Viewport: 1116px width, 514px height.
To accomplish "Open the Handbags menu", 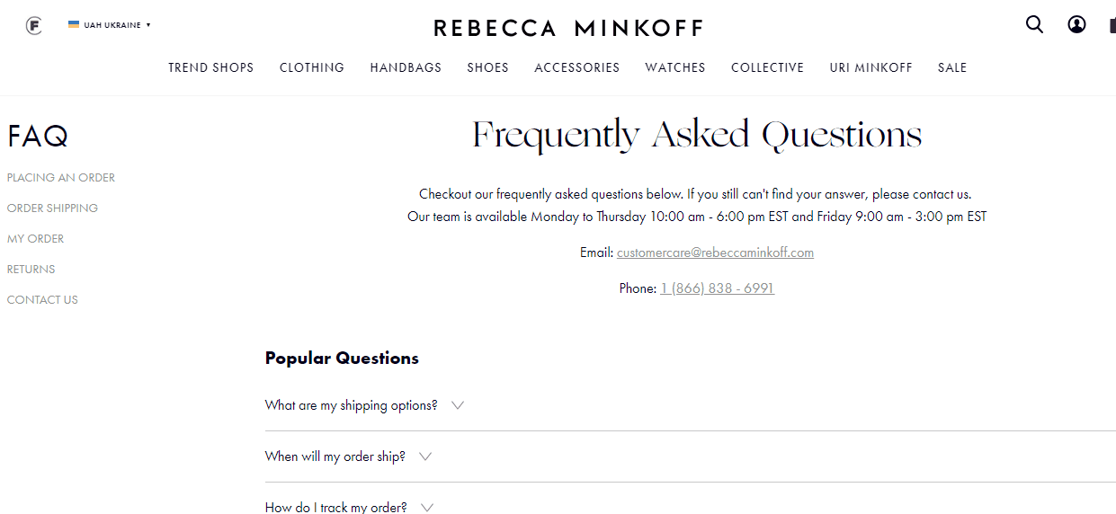I will pyautogui.click(x=406, y=67).
